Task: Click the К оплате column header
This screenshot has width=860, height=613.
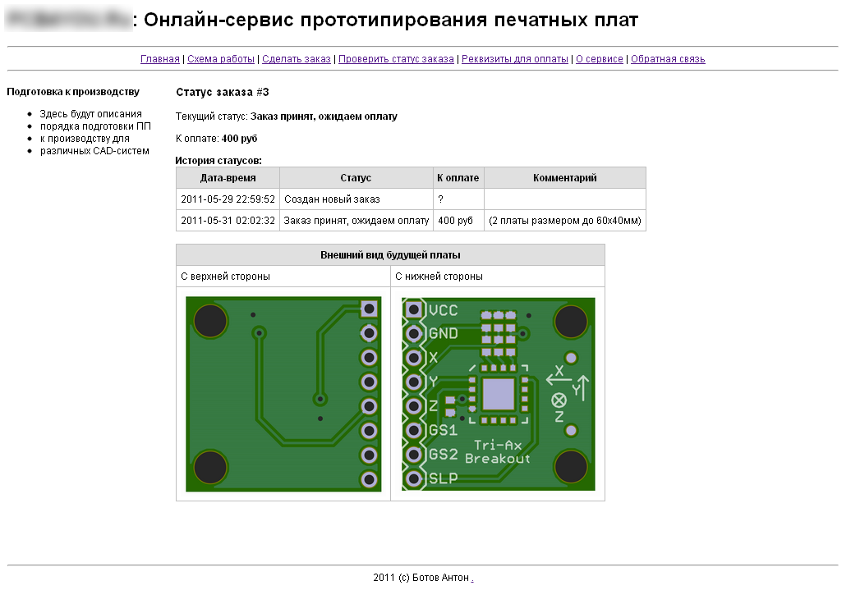Action: tap(458, 178)
